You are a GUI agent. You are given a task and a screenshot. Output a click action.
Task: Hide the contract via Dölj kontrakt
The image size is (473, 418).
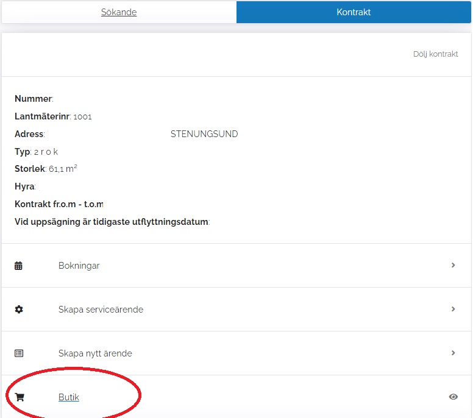pos(435,54)
